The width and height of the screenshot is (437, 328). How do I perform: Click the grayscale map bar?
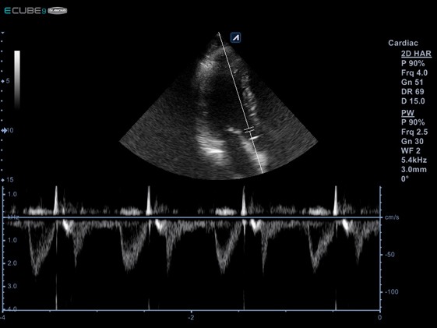pyautogui.click(x=17, y=79)
